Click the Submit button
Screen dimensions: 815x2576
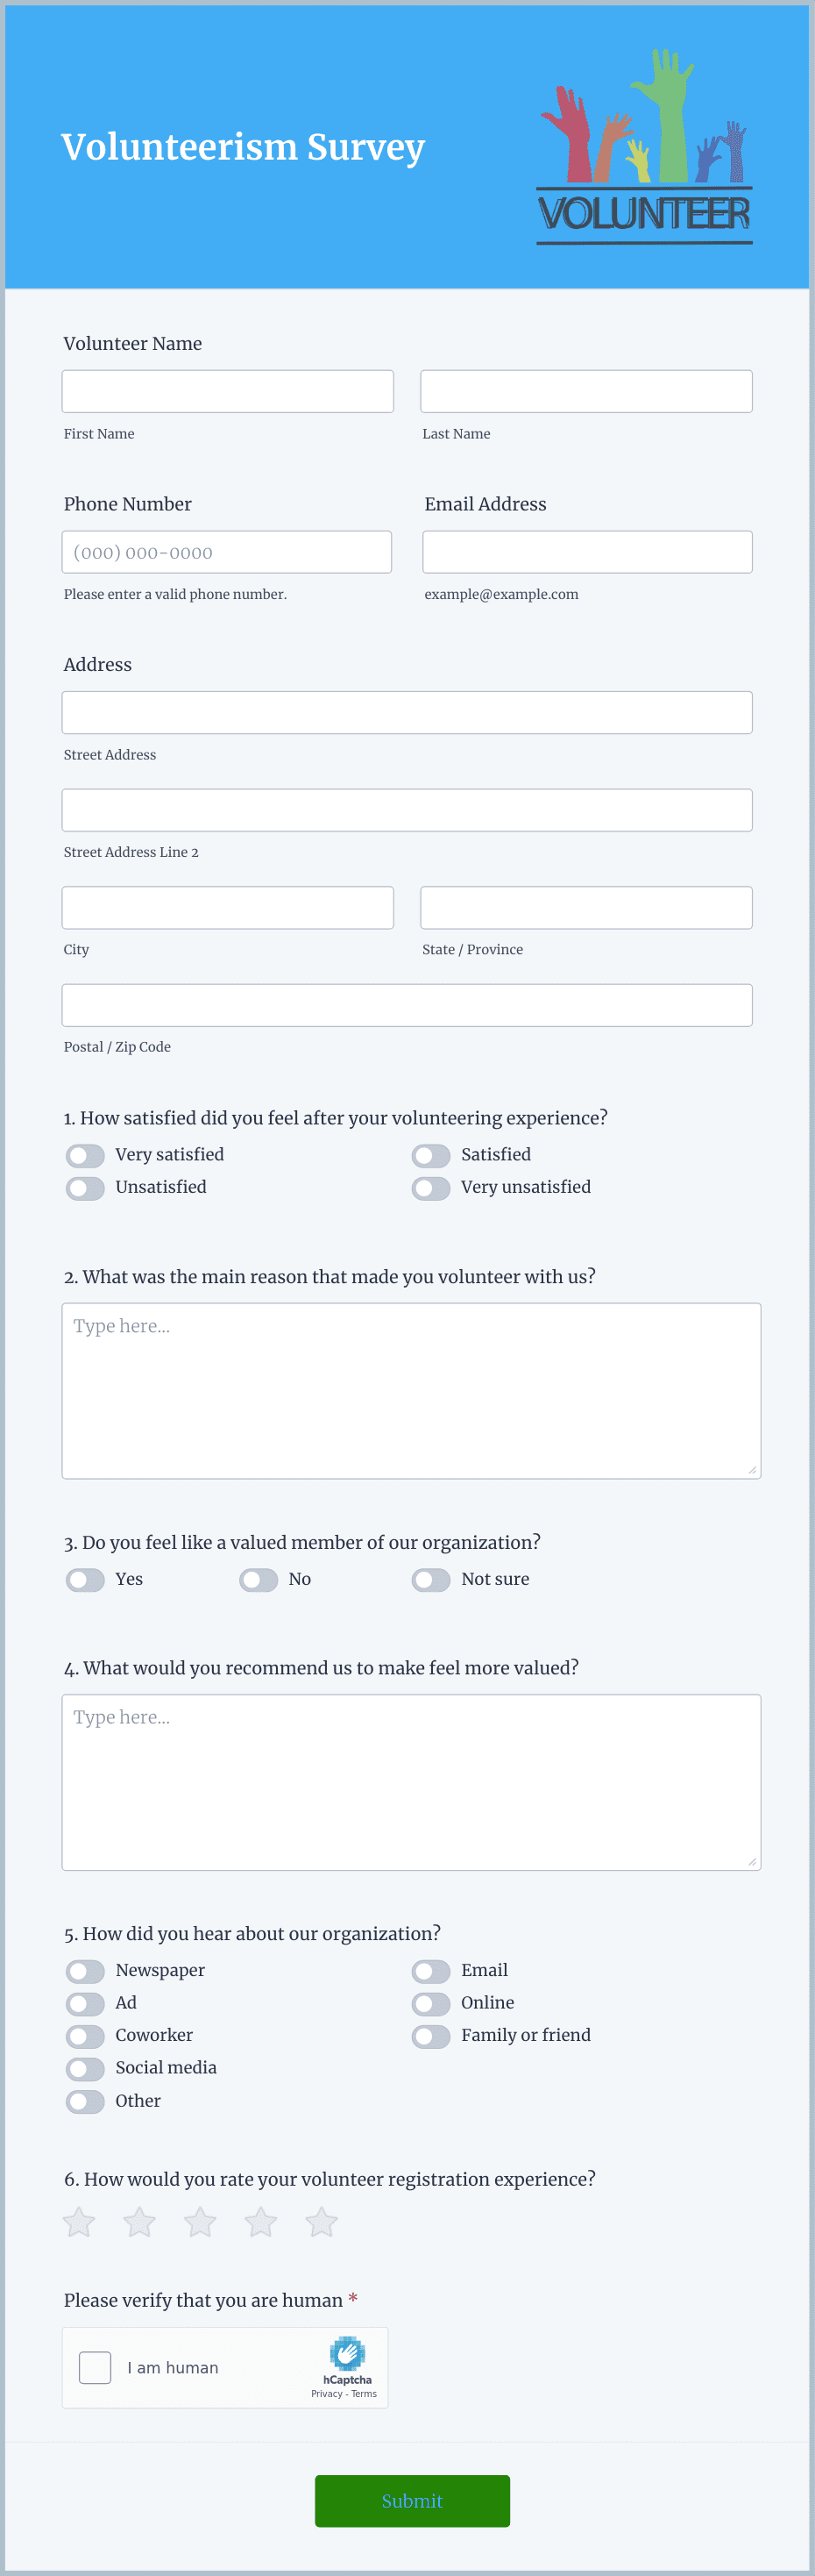tap(413, 2501)
